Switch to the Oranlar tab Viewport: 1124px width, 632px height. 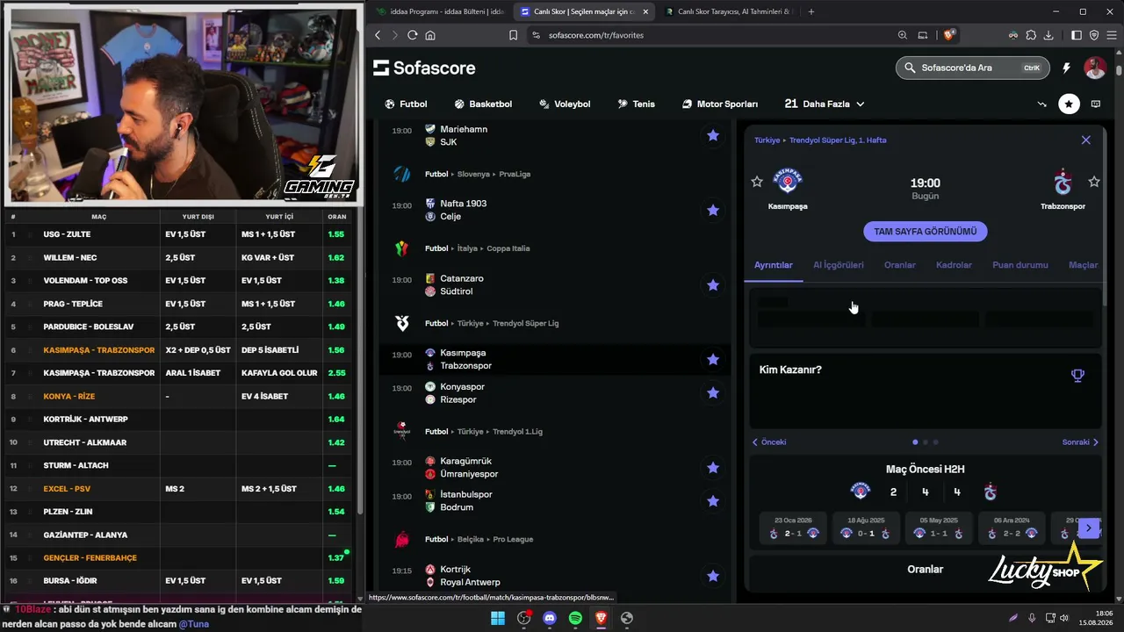(900, 265)
